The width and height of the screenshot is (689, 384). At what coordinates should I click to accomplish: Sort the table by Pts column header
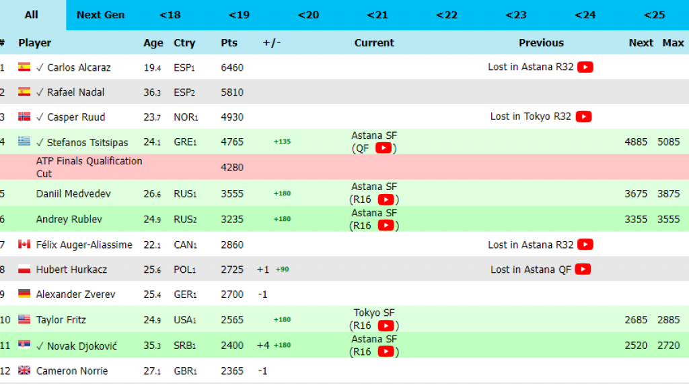click(229, 42)
